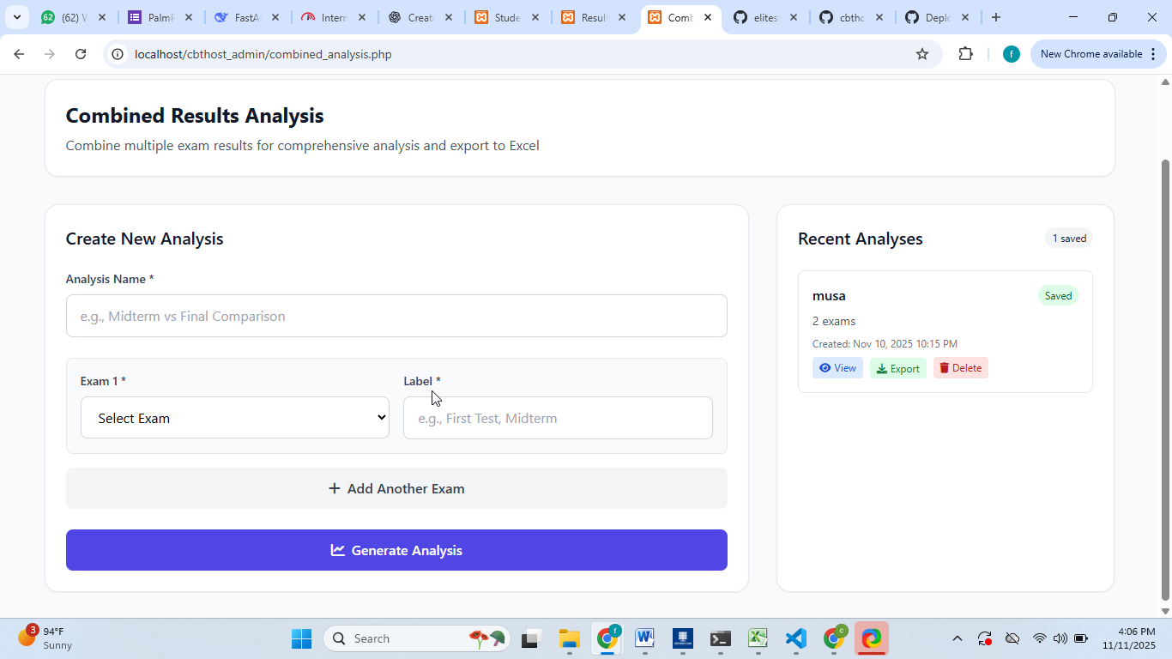Open Visual Studio Code from the taskbar
The height and width of the screenshot is (659, 1172).
click(x=795, y=638)
